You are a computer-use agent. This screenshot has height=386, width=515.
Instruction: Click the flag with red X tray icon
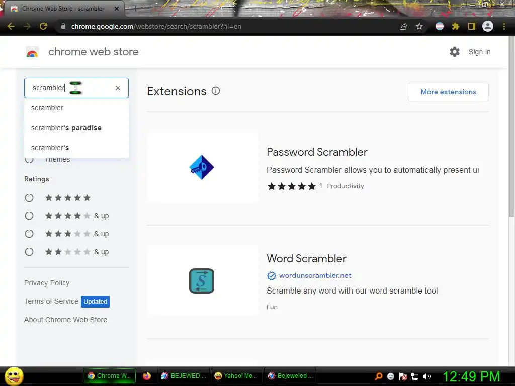(403, 376)
